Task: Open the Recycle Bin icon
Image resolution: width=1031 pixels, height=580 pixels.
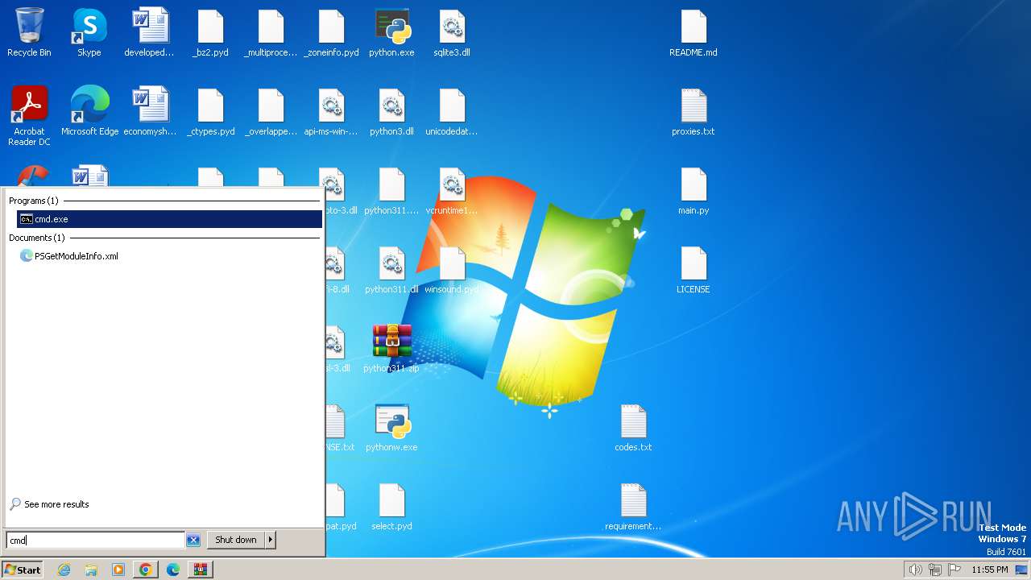Action: coord(29,33)
